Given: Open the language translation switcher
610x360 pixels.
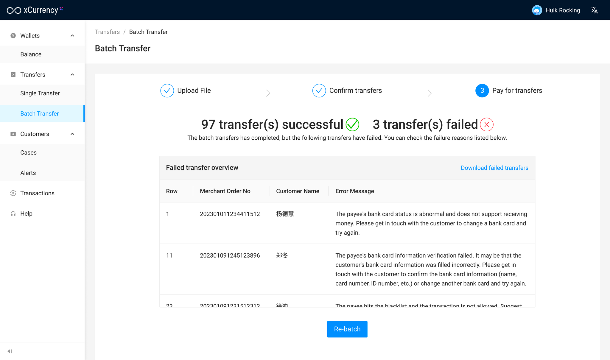Looking at the screenshot, I should (x=594, y=10).
